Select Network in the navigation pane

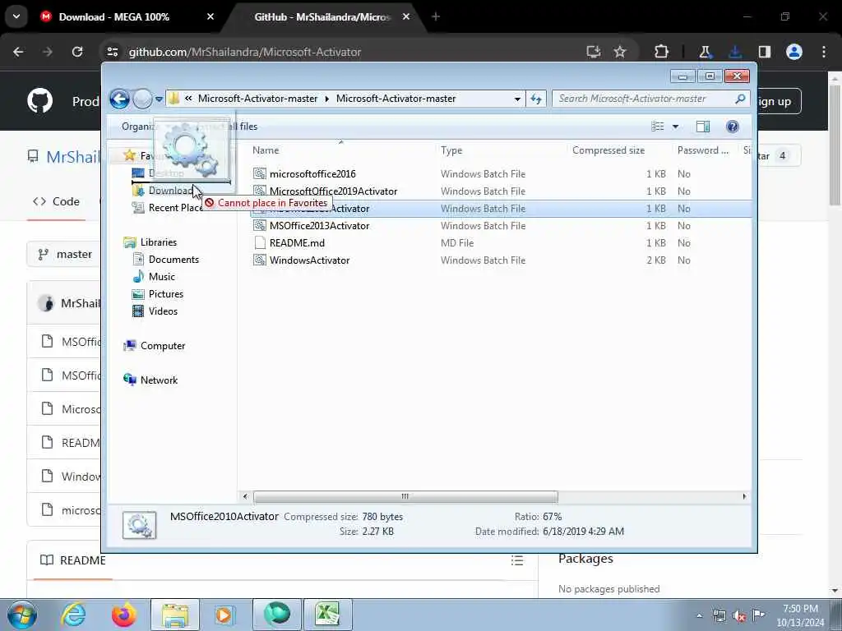[159, 380]
